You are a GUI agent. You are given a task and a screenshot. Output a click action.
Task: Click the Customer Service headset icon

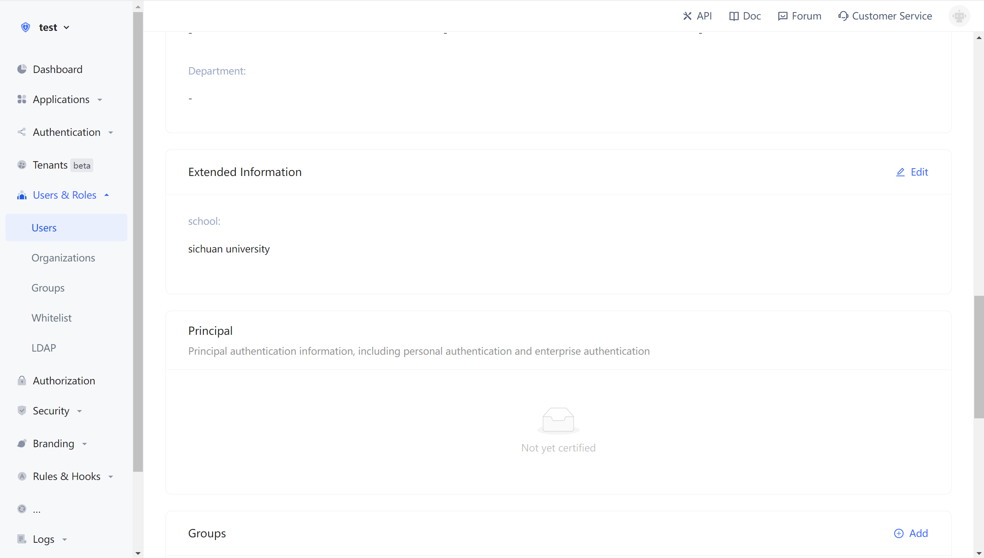click(x=843, y=16)
